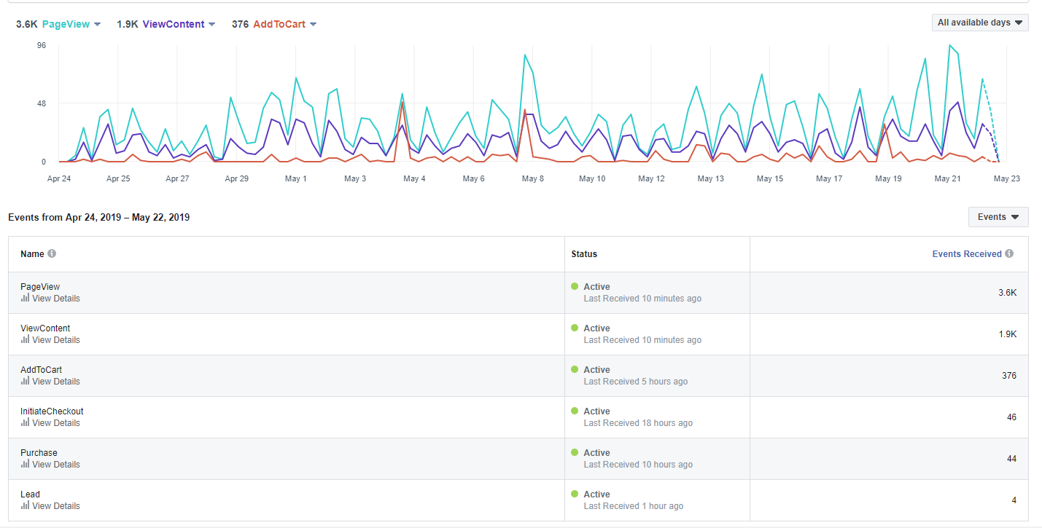
Task: Click bar chart icon under PageView row
Action: [x=25, y=298]
